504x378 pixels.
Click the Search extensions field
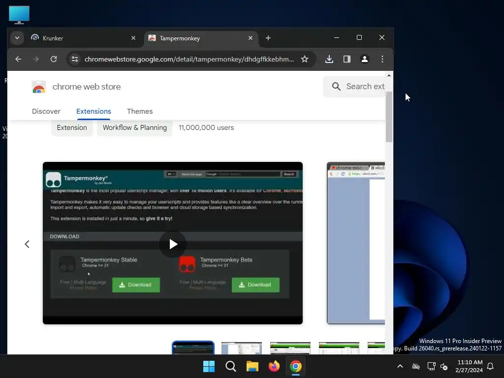(x=354, y=87)
